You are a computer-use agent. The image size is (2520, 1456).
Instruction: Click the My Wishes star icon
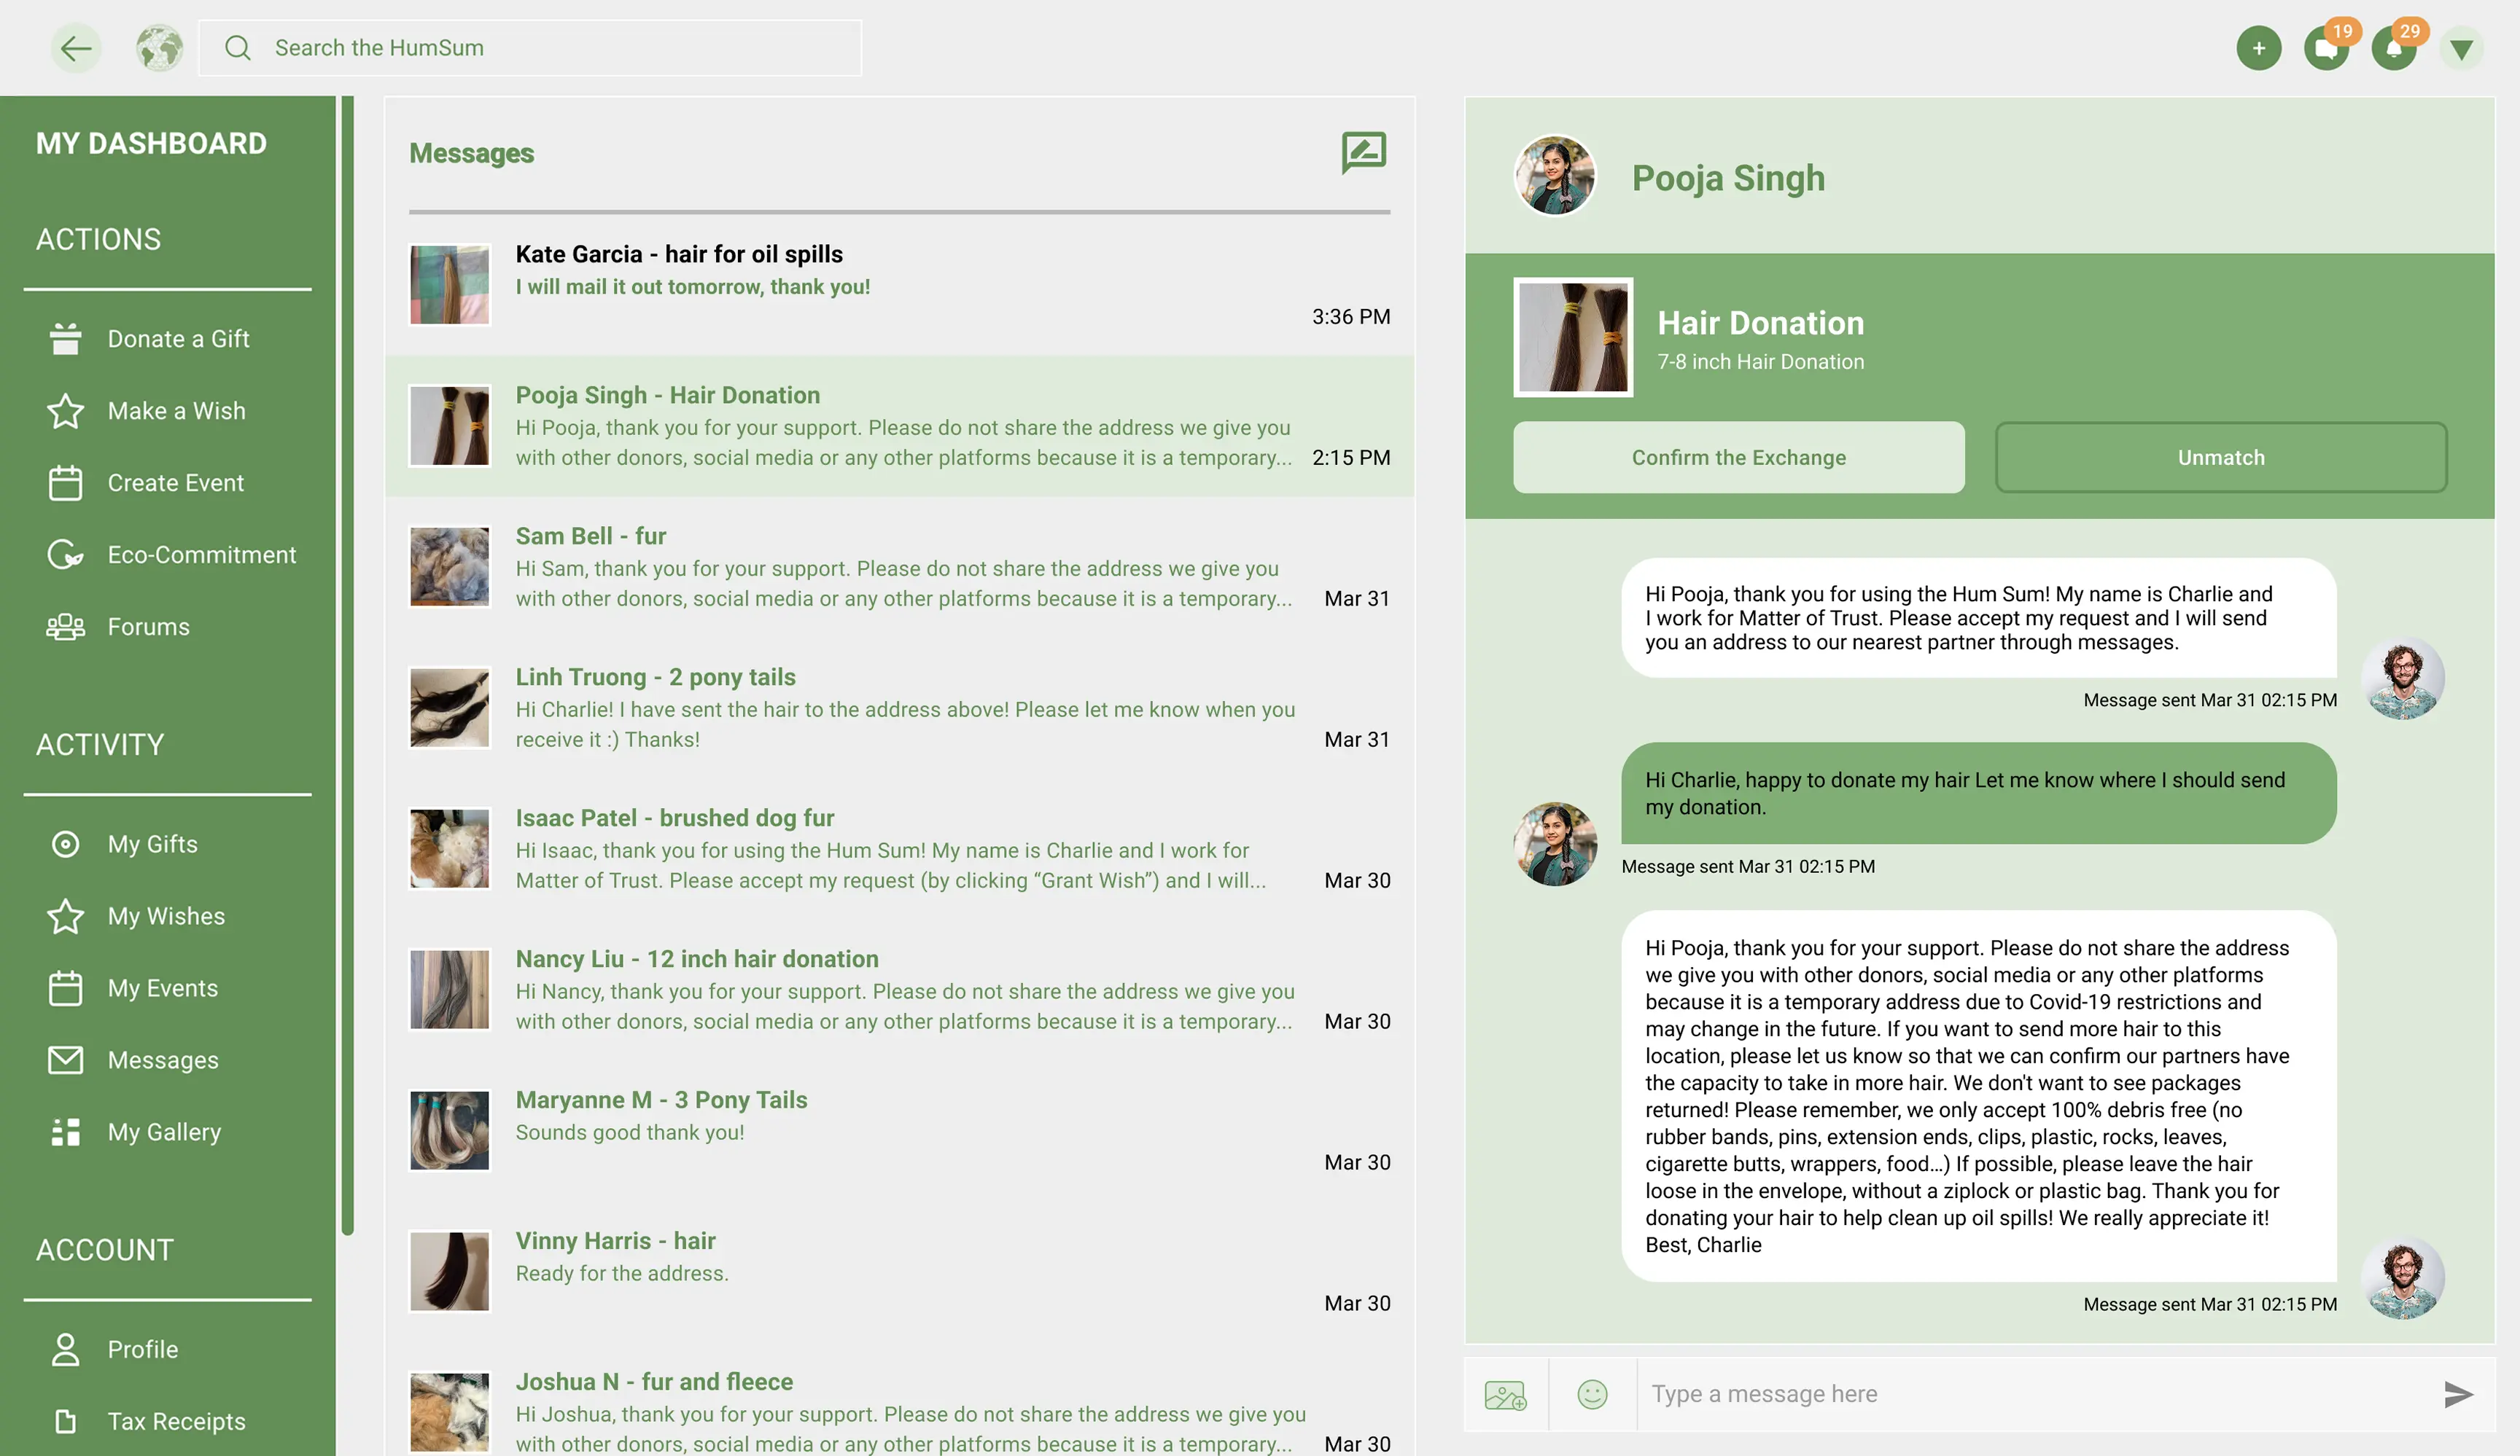click(x=66, y=916)
